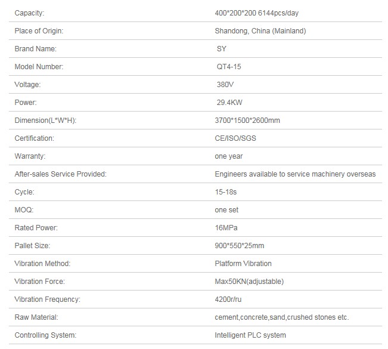This screenshot has width=388, height=349.
Task: Select the Brand Name value SY
Action: pyautogui.click(x=222, y=49)
